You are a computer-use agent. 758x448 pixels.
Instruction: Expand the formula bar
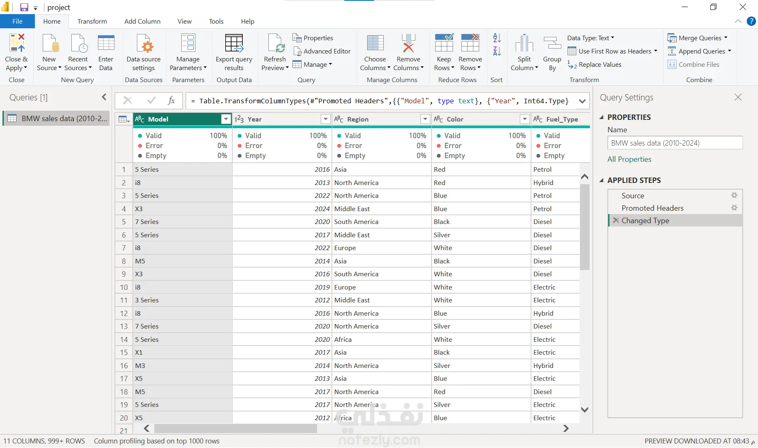click(582, 101)
